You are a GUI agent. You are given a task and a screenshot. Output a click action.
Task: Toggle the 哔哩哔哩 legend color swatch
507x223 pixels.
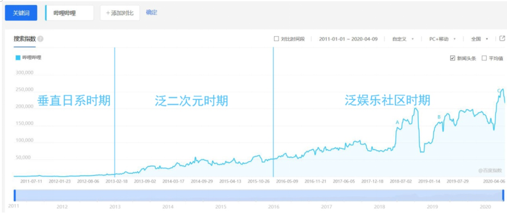point(18,57)
